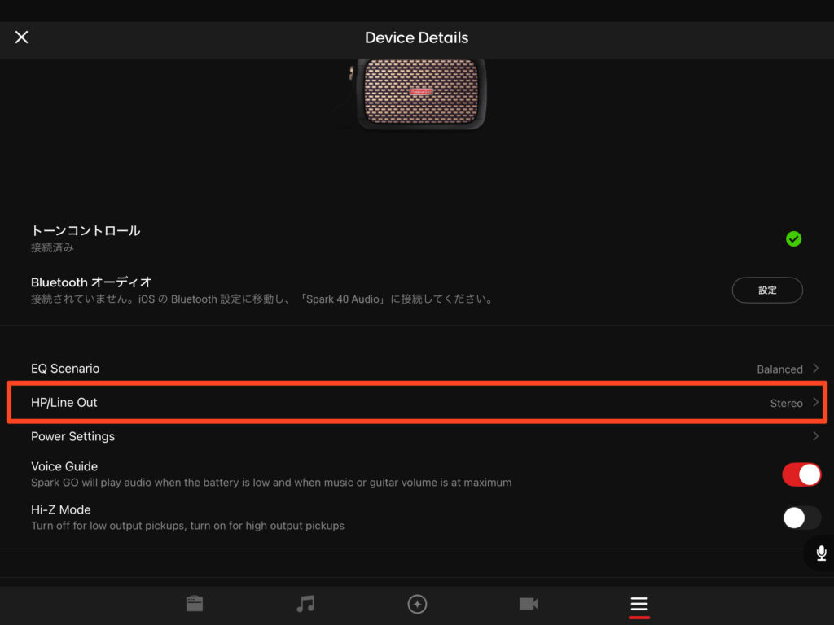Click the Stereo output value
The height and width of the screenshot is (625, 834).
[x=786, y=403]
